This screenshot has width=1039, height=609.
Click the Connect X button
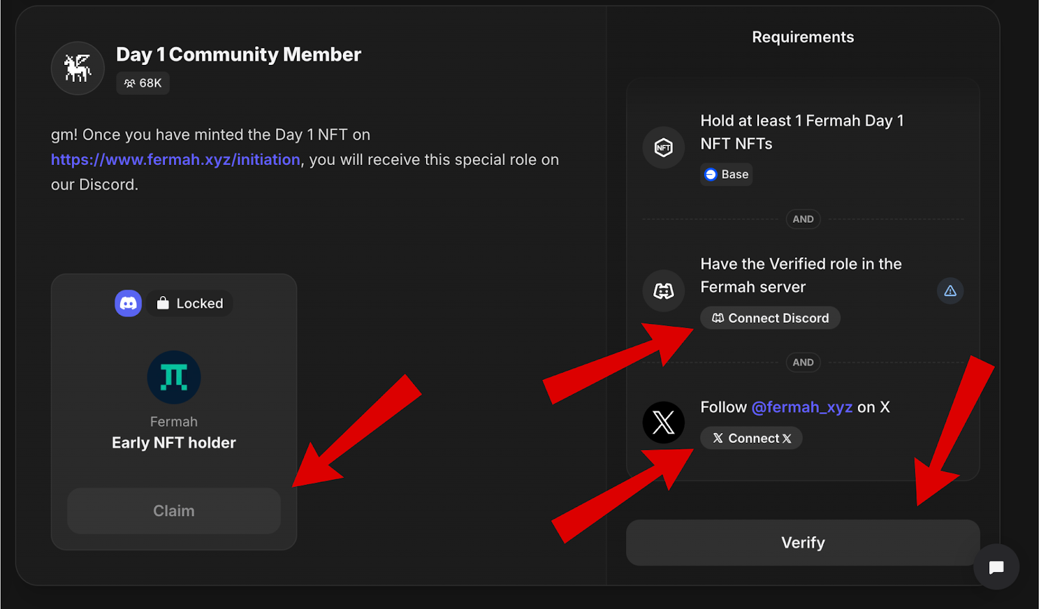(x=751, y=438)
